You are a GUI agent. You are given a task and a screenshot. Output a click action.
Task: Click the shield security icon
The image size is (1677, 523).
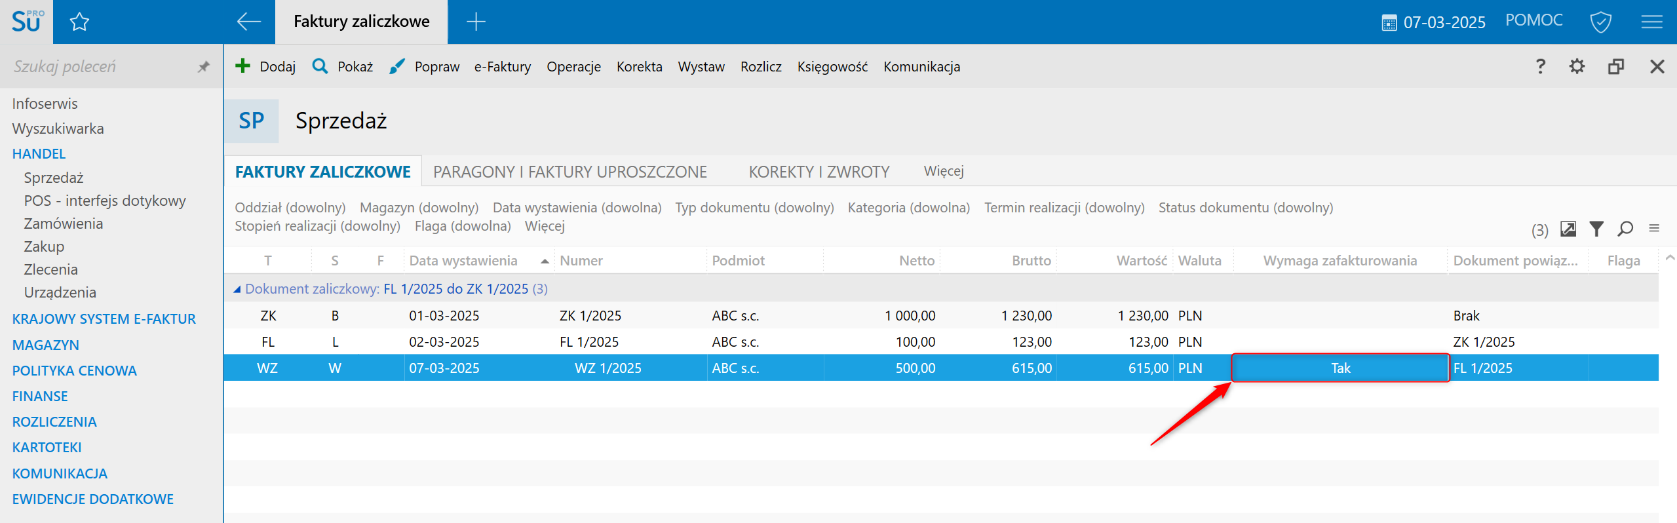click(x=1601, y=22)
